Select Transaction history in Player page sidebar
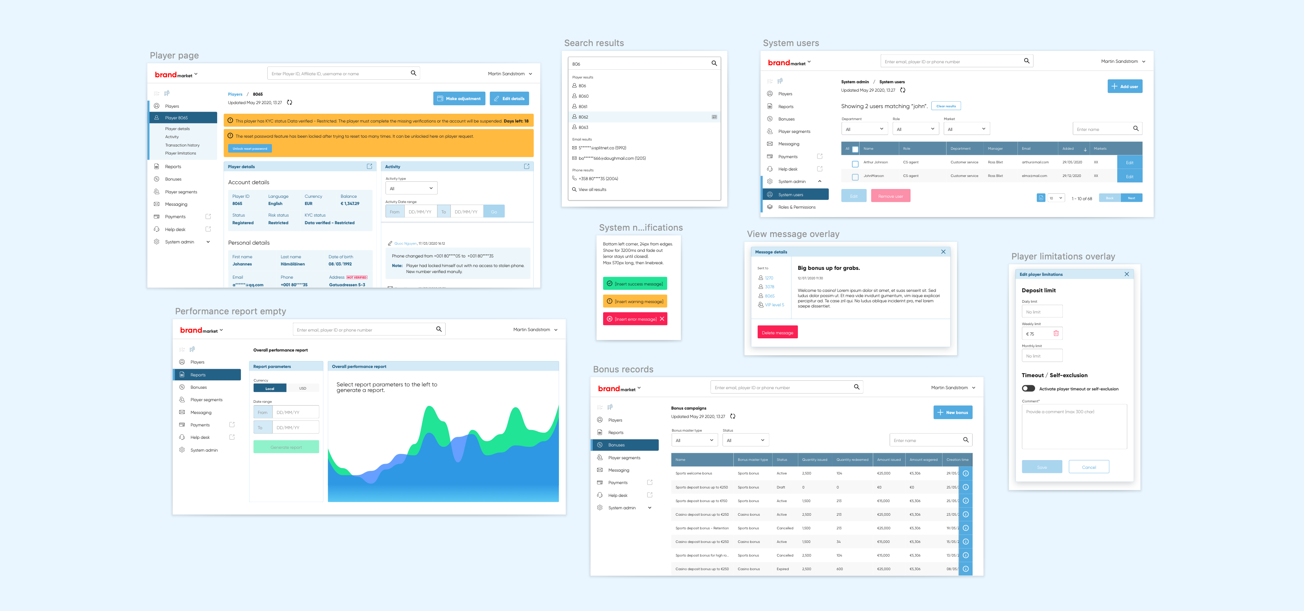 182,145
